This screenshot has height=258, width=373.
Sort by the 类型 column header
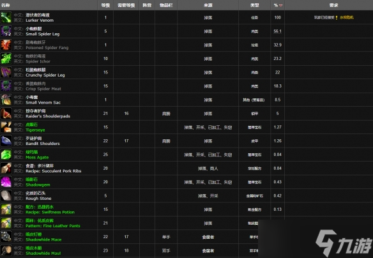(x=255, y=5)
